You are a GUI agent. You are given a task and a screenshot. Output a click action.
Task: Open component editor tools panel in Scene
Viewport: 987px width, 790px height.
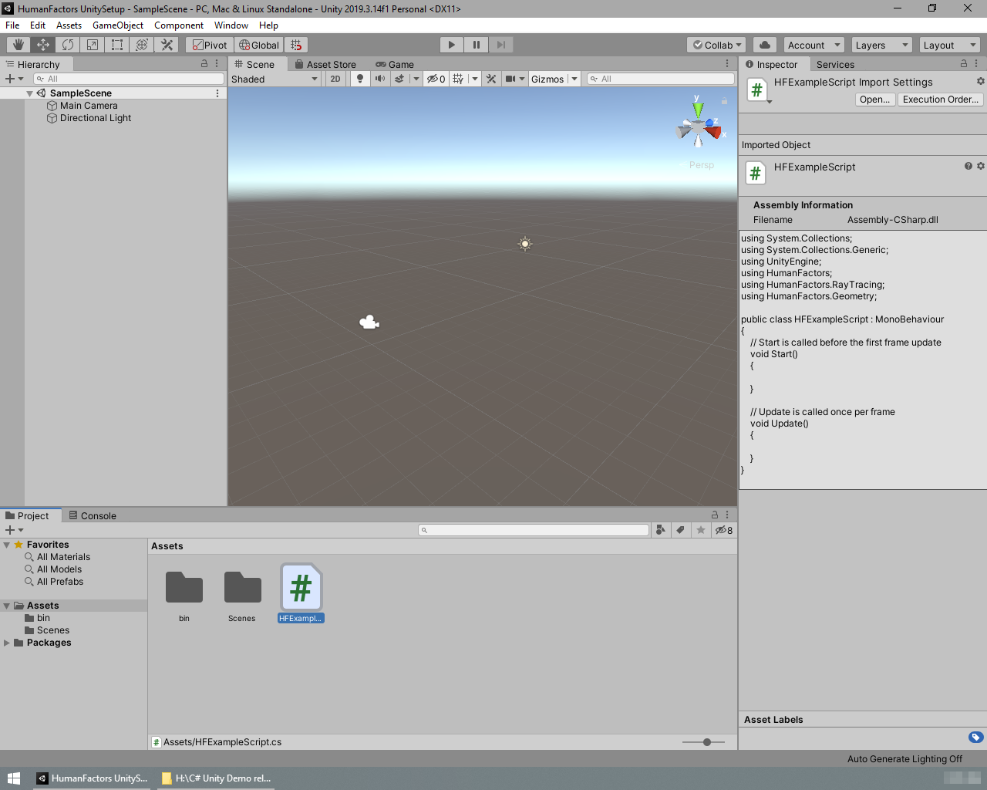pos(491,79)
